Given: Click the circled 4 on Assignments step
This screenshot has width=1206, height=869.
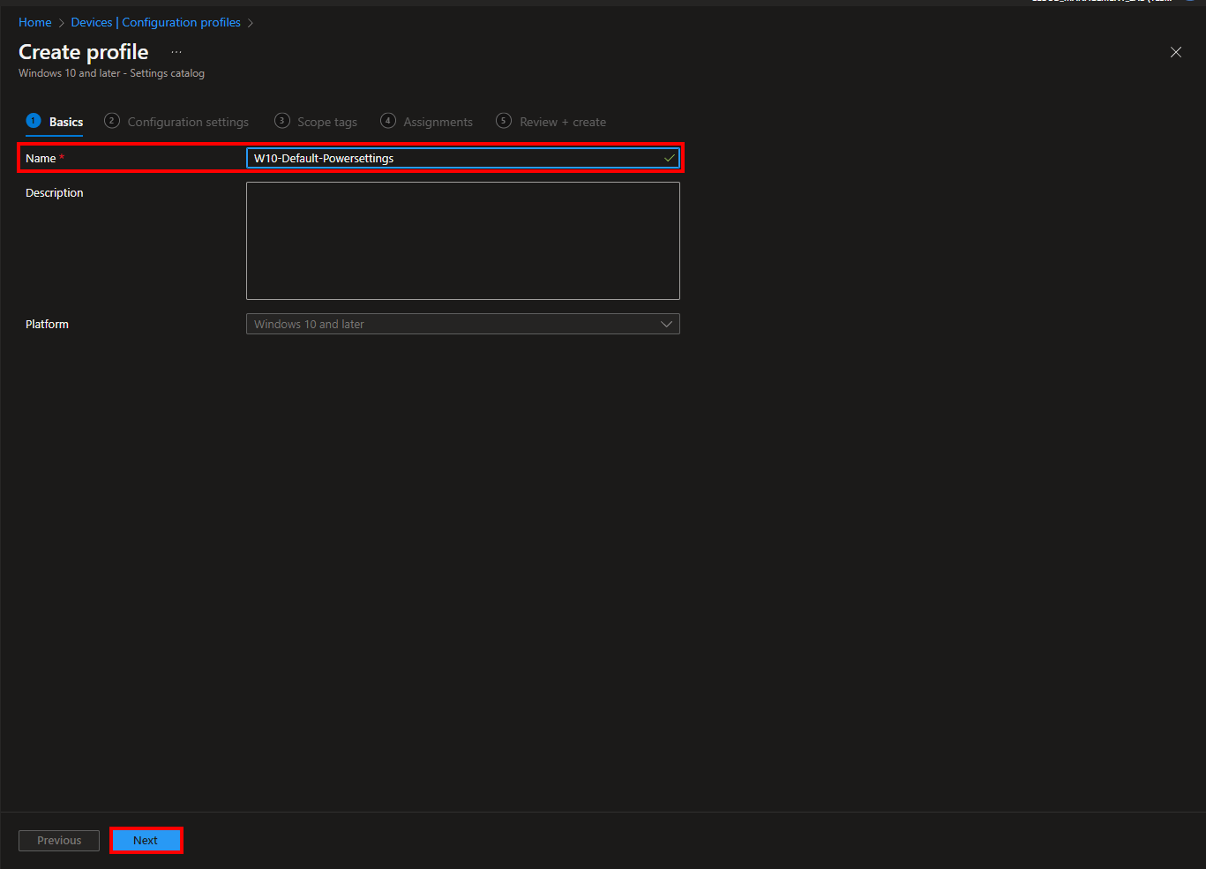Looking at the screenshot, I should 388,120.
